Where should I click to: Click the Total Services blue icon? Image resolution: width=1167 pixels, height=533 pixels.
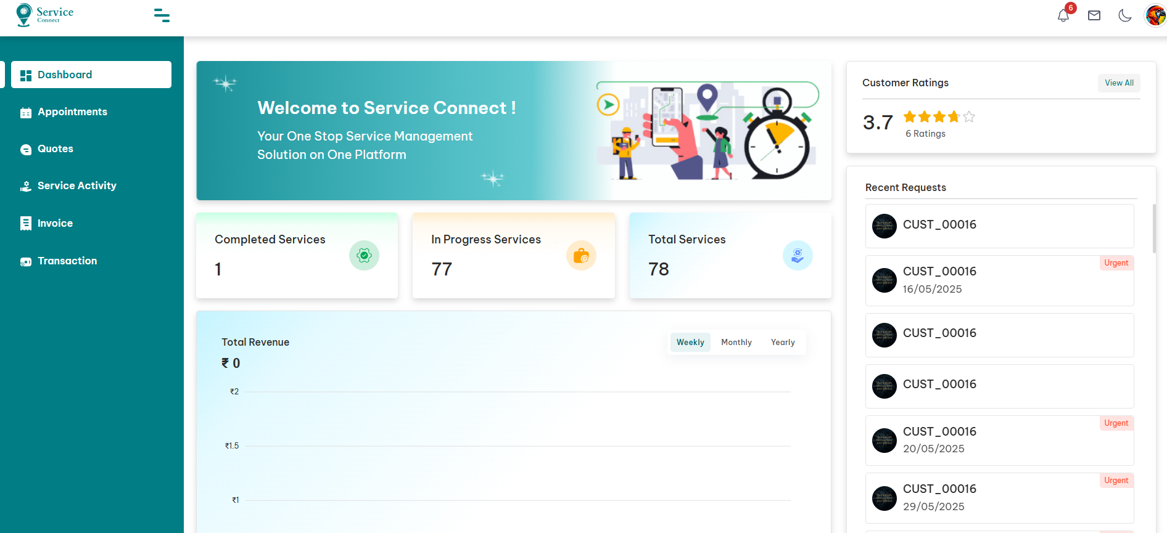pyautogui.click(x=798, y=256)
